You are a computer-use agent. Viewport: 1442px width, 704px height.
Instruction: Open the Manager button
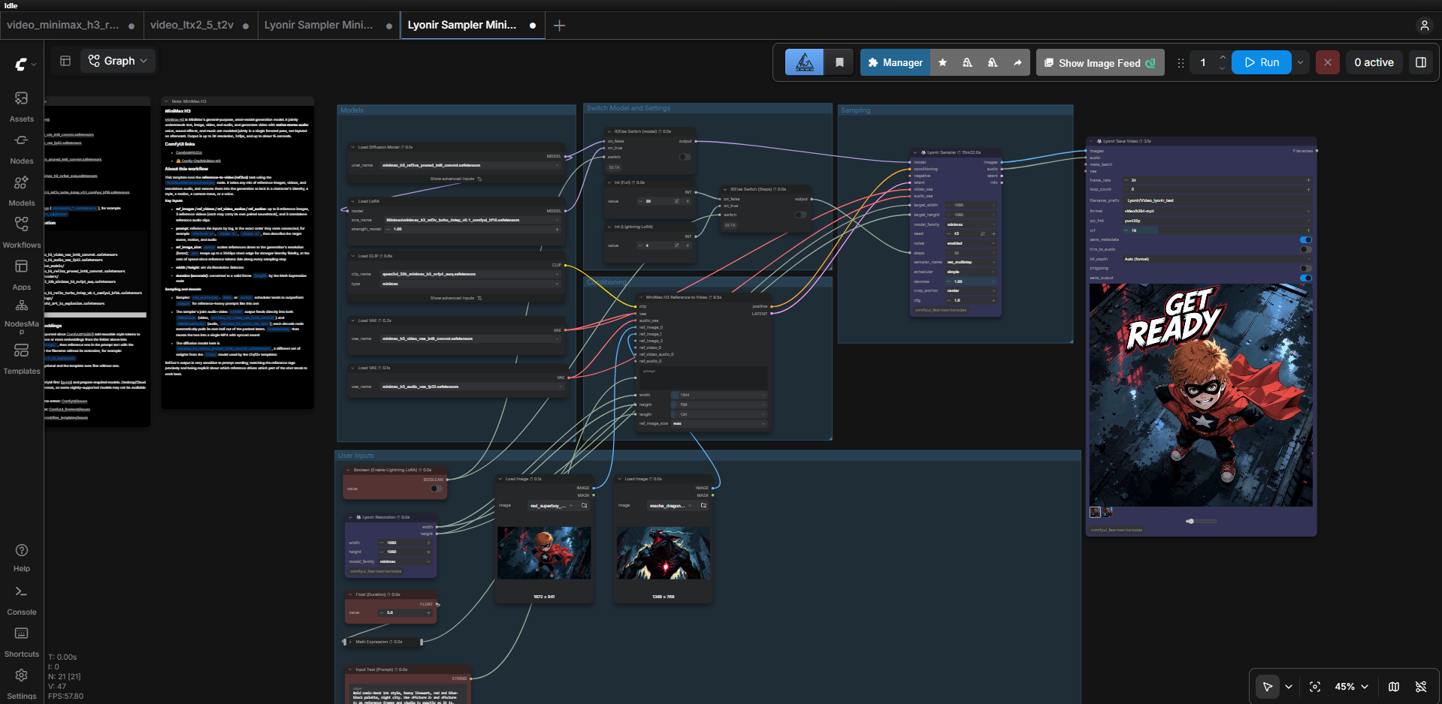point(894,62)
